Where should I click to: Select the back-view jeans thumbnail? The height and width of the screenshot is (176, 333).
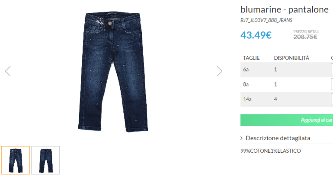click(x=45, y=160)
